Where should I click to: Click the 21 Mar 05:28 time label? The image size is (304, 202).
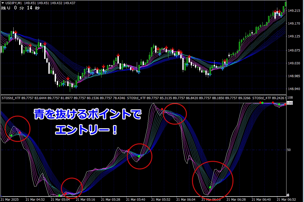click(x=110, y=199)
